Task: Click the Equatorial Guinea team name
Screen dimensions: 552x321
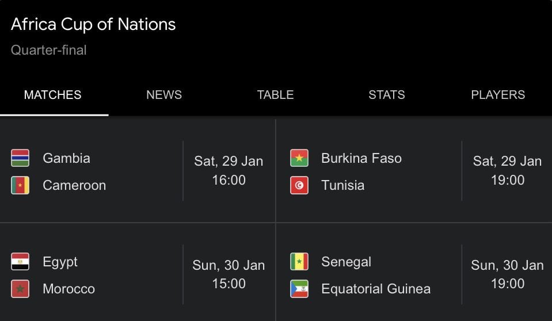Action: 376,289
